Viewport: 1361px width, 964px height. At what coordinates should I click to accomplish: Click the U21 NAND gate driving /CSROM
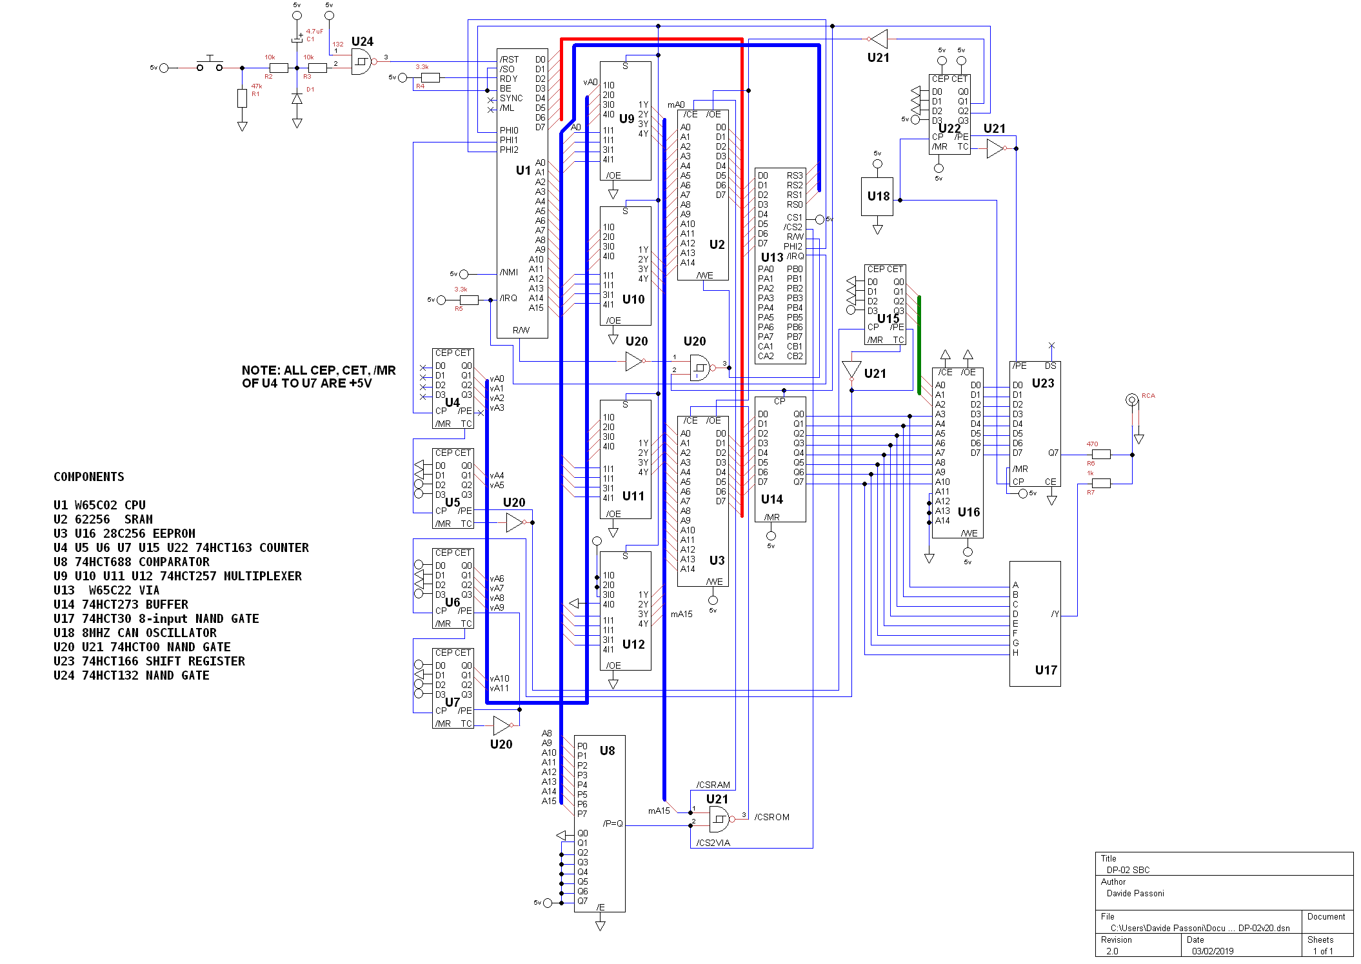(719, 820)
